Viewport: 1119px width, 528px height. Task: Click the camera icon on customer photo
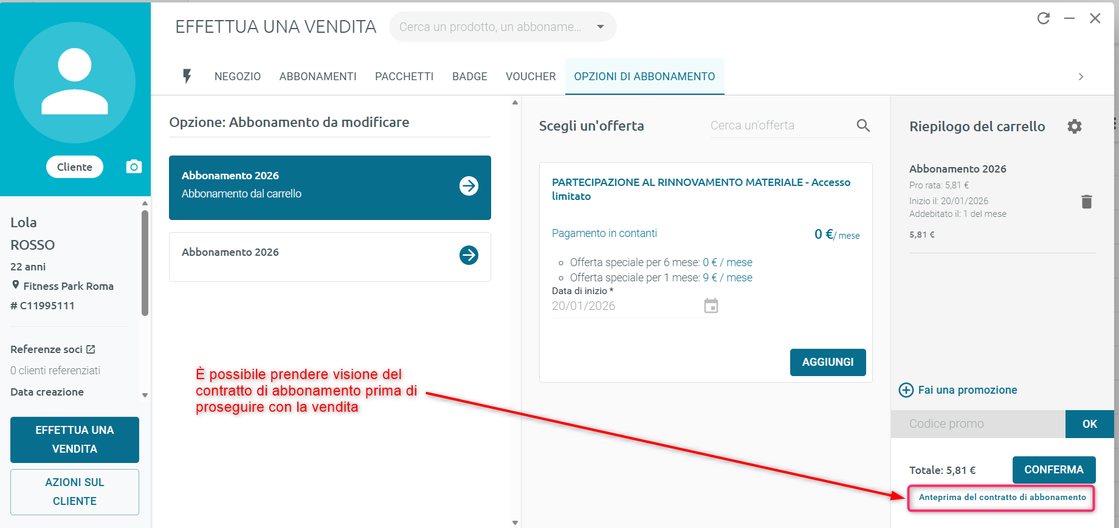click(134, 166)
